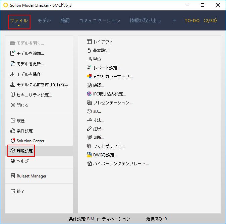Open レポート設定... settings text
This screenshot has height=224, width=226.
click(107, 68)
